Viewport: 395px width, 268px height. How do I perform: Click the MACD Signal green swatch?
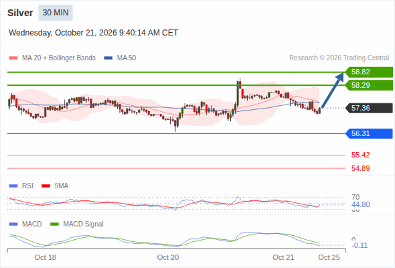pyautogui.click(x=54, y=224)
